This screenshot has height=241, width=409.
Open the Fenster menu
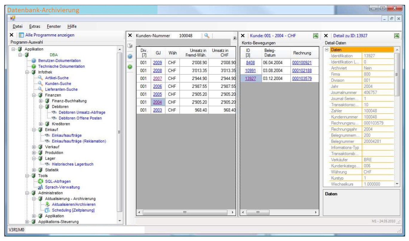(x=54, y=27)
